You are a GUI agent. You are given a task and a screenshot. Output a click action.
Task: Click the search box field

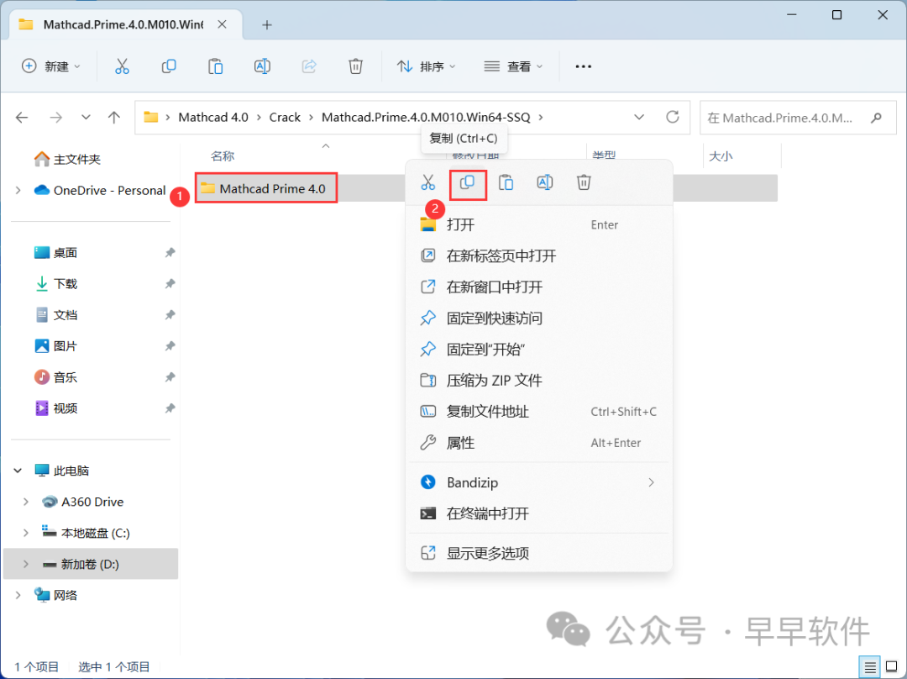pos(798,118)
